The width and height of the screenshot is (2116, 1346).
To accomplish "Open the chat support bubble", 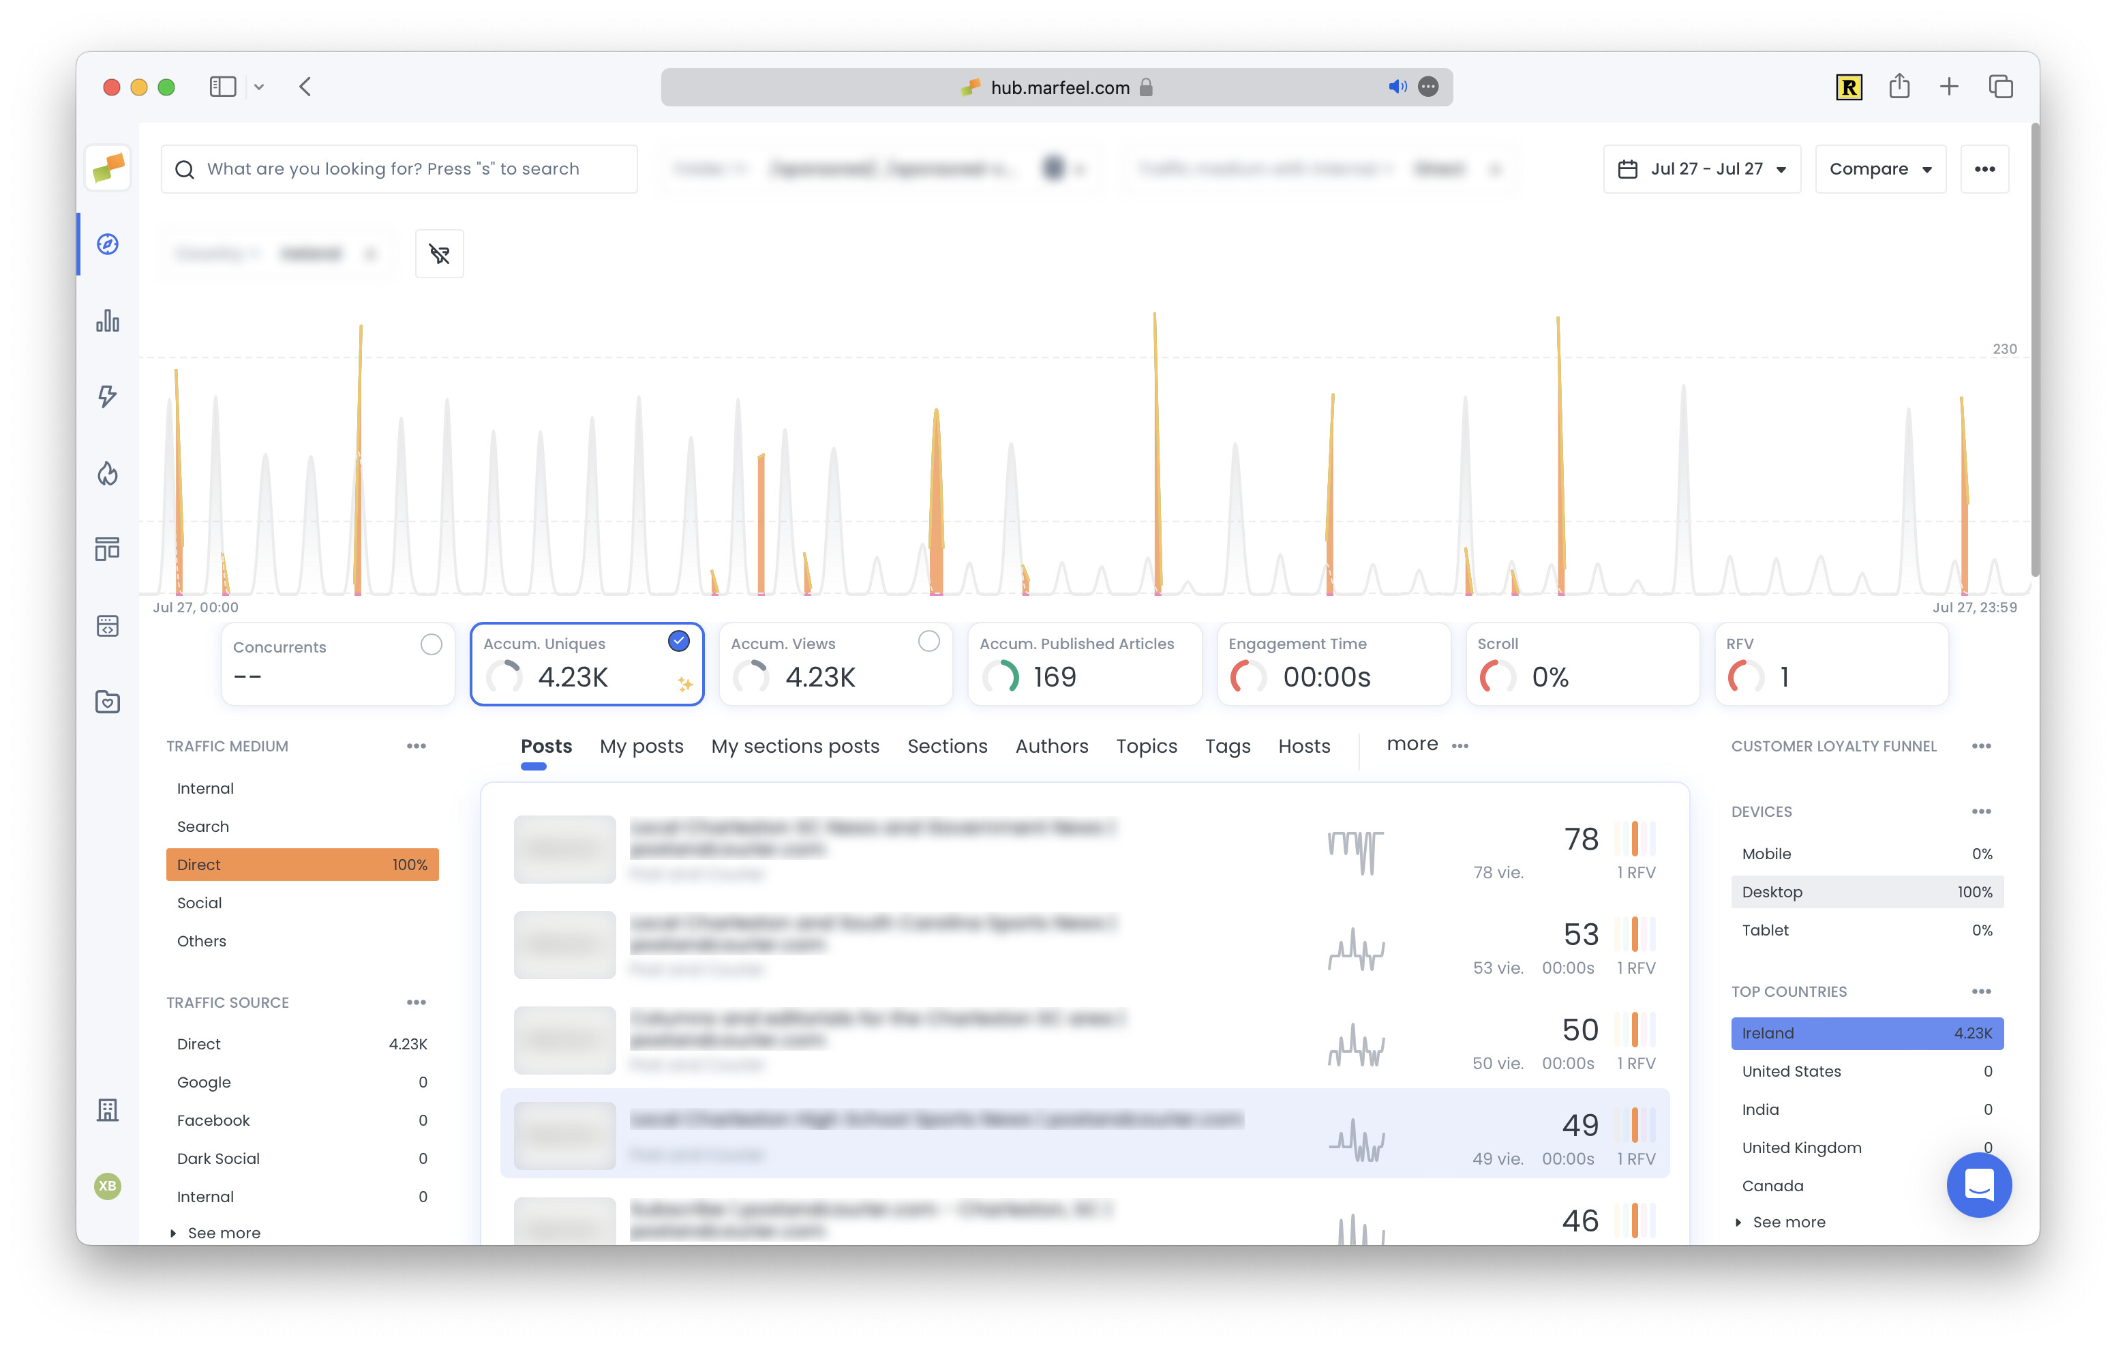I will [1978, 1185].
